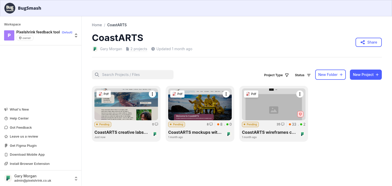Viewport: 392px width, 186px height.
Task: Click the admin@pixelshrink.co.uk email
Action: 33,181
